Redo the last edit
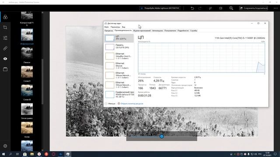Viewport: 280px width, 157px height. tap(200, 8)
